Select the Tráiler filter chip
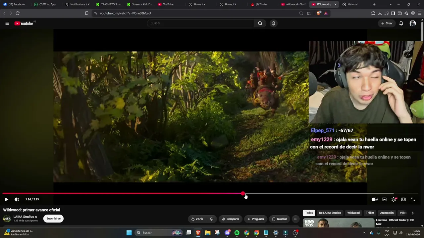This screenshot has width=424, height=238. point(370,213)
